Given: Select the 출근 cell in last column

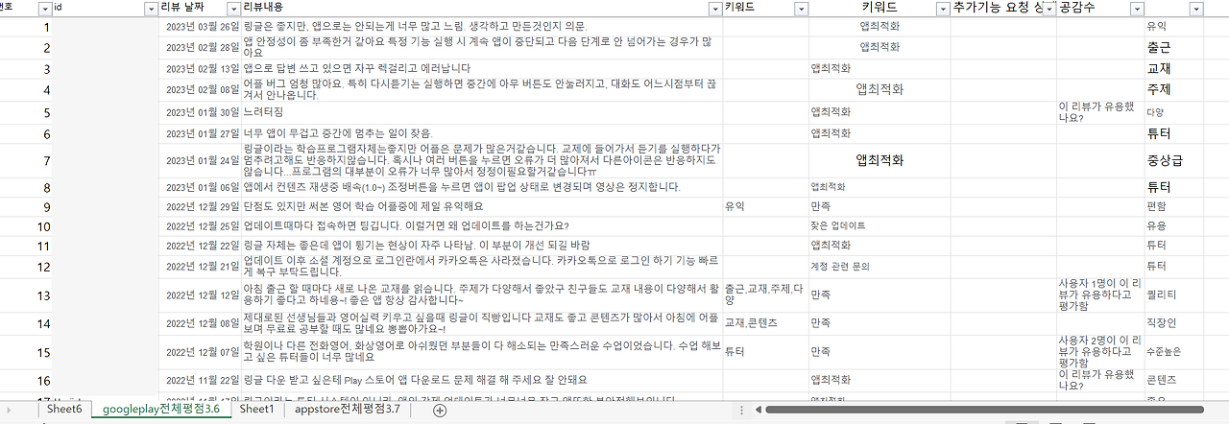Looking at the screenshot, I should [1175, 47].
